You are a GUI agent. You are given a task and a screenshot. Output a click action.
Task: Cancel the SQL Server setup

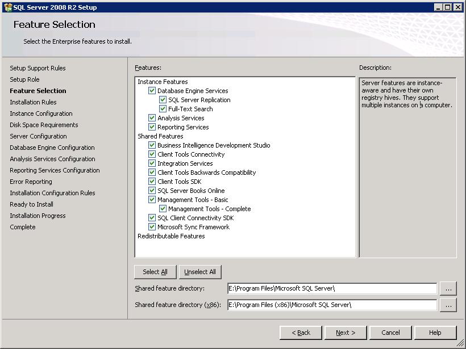[x=390, y=333]
